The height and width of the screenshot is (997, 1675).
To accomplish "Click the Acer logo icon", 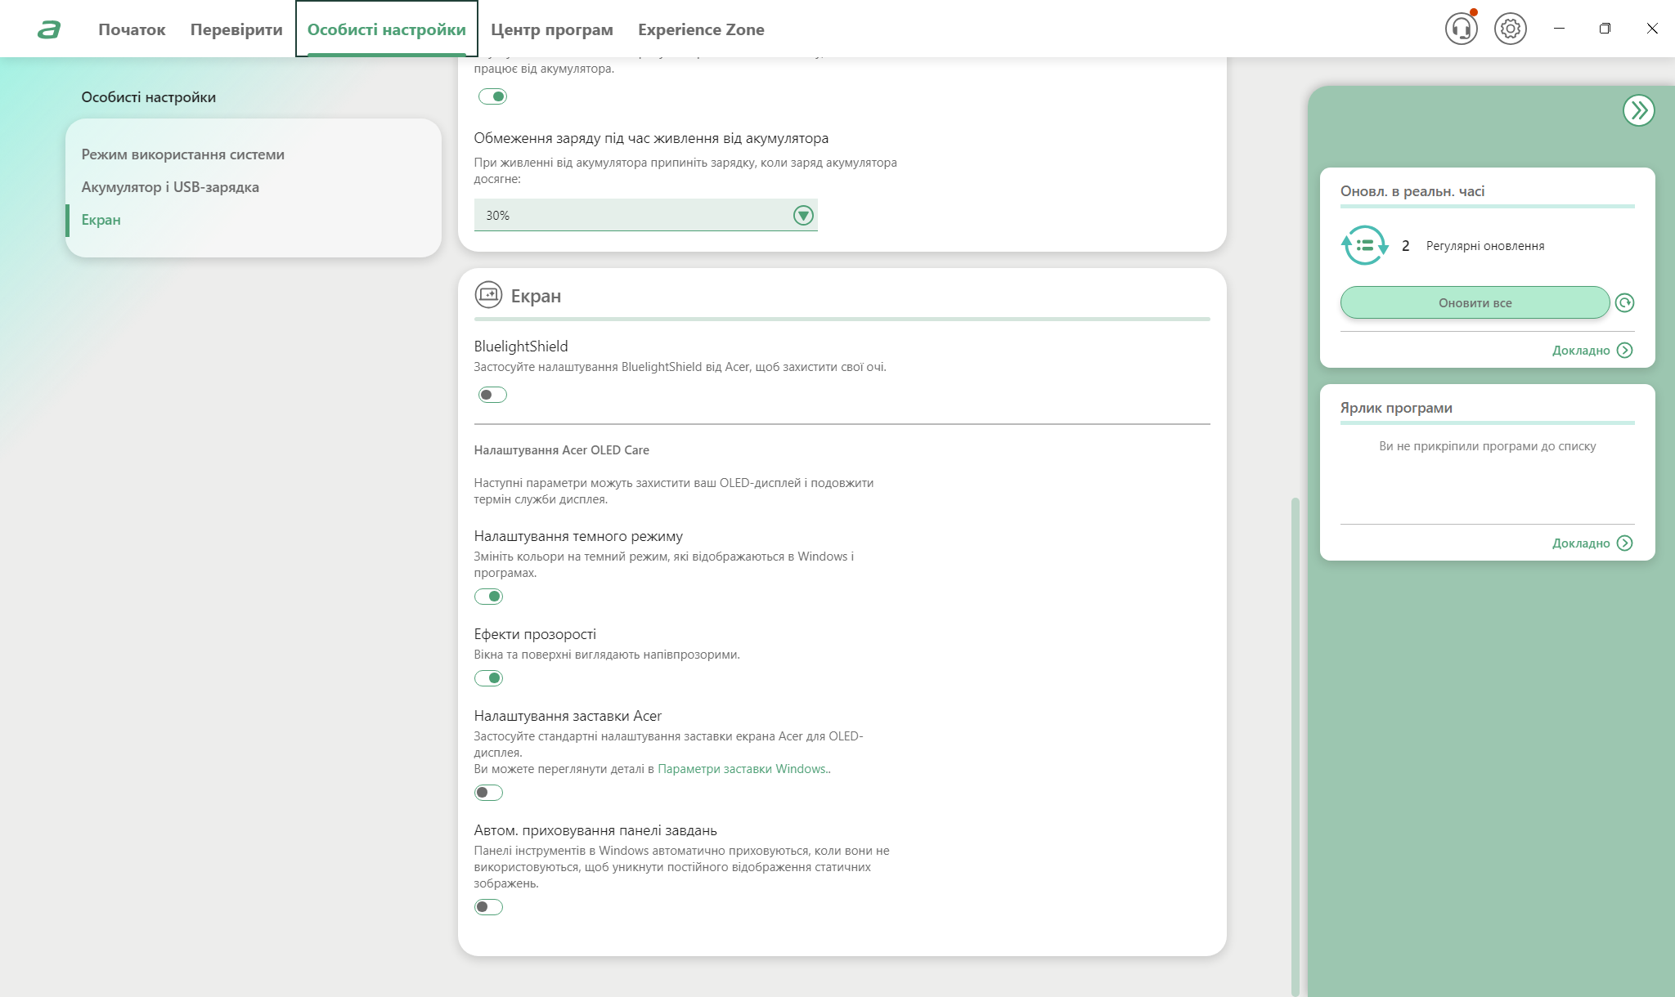I will tap(49, 30).
